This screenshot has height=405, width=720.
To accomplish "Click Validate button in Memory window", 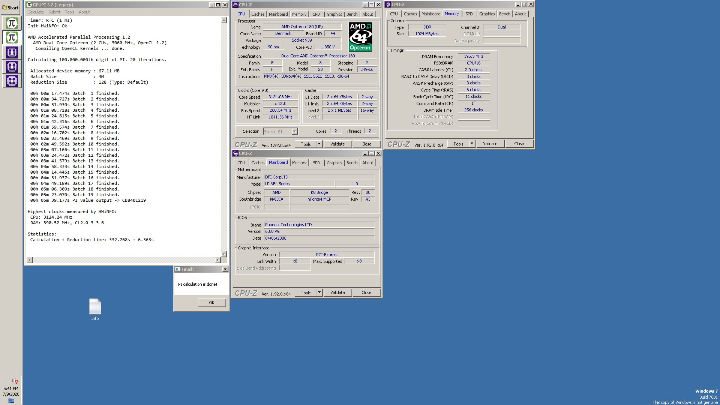I will pyautogui.click(x=490, y=144).
